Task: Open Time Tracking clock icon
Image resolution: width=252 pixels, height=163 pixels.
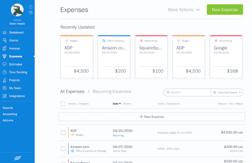Action: pyautogui.click(x=5, y=72)
